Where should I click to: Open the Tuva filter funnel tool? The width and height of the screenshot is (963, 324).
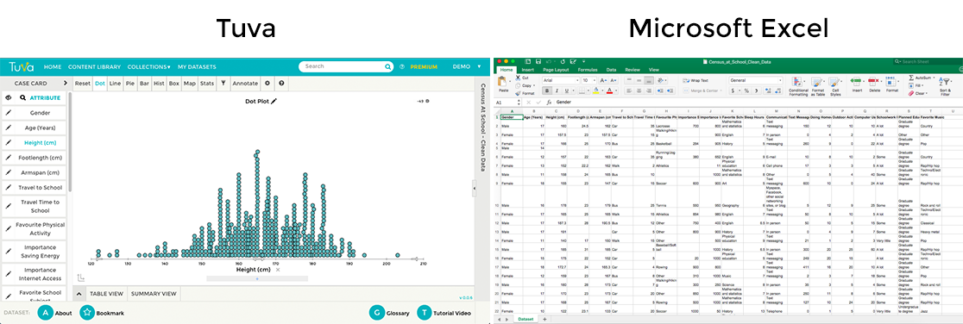click(223, 83)
